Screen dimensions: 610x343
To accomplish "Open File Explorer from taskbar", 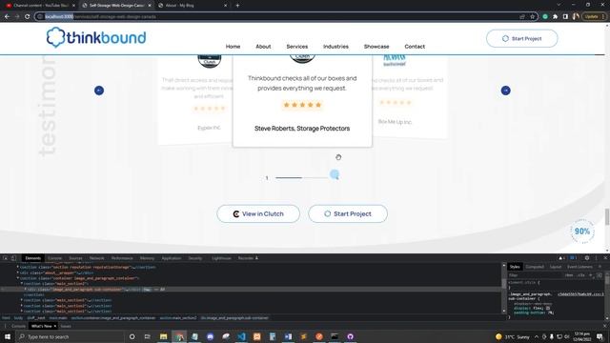I will pyautogui.click(x=163, y=336).
